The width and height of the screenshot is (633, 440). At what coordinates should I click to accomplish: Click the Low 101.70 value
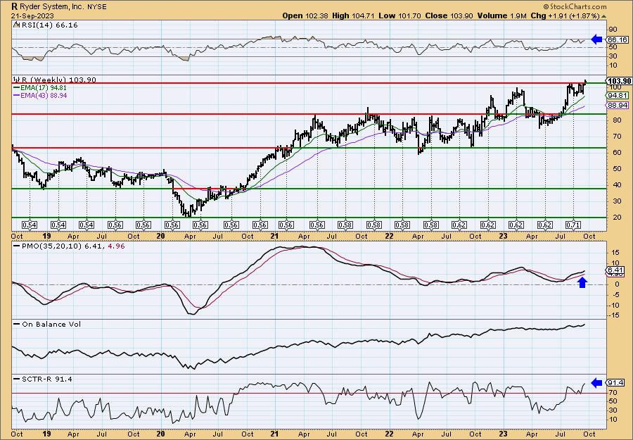tap(399, 15)
